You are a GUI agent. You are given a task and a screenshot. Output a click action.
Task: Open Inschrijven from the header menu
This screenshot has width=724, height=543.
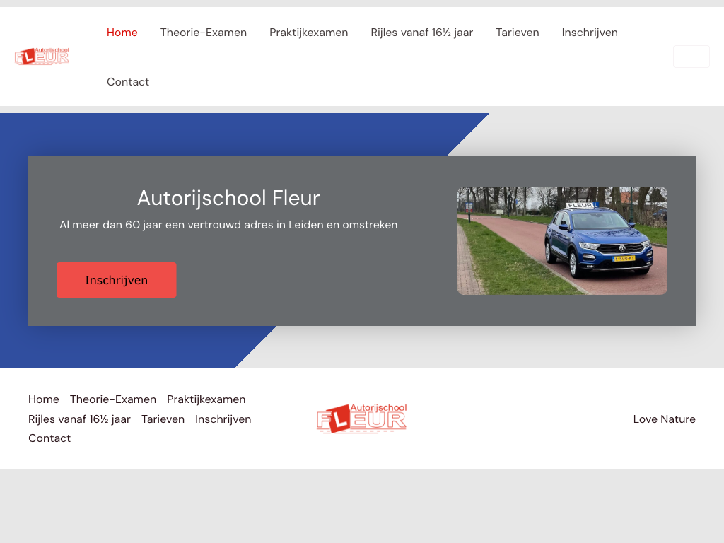590,33
